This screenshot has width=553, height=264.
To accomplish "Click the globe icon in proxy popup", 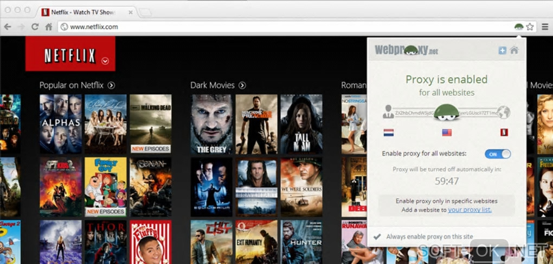I will 504,113.
